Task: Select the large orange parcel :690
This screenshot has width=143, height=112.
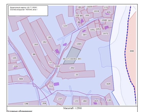Action: pyautogui.click(x=131, y=51)
